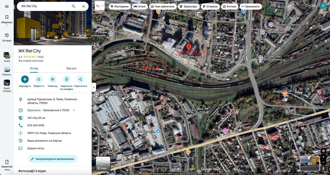
Task: Click Street View pegman icon
Action: pyautogui.click(x=323, y=168)
